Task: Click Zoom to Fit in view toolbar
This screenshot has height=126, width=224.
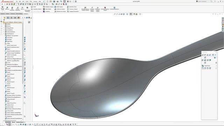Action: tap(114, 14)
